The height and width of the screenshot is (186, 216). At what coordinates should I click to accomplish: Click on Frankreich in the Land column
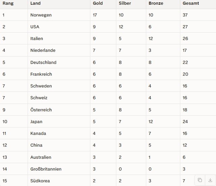[x=41, y=74]
